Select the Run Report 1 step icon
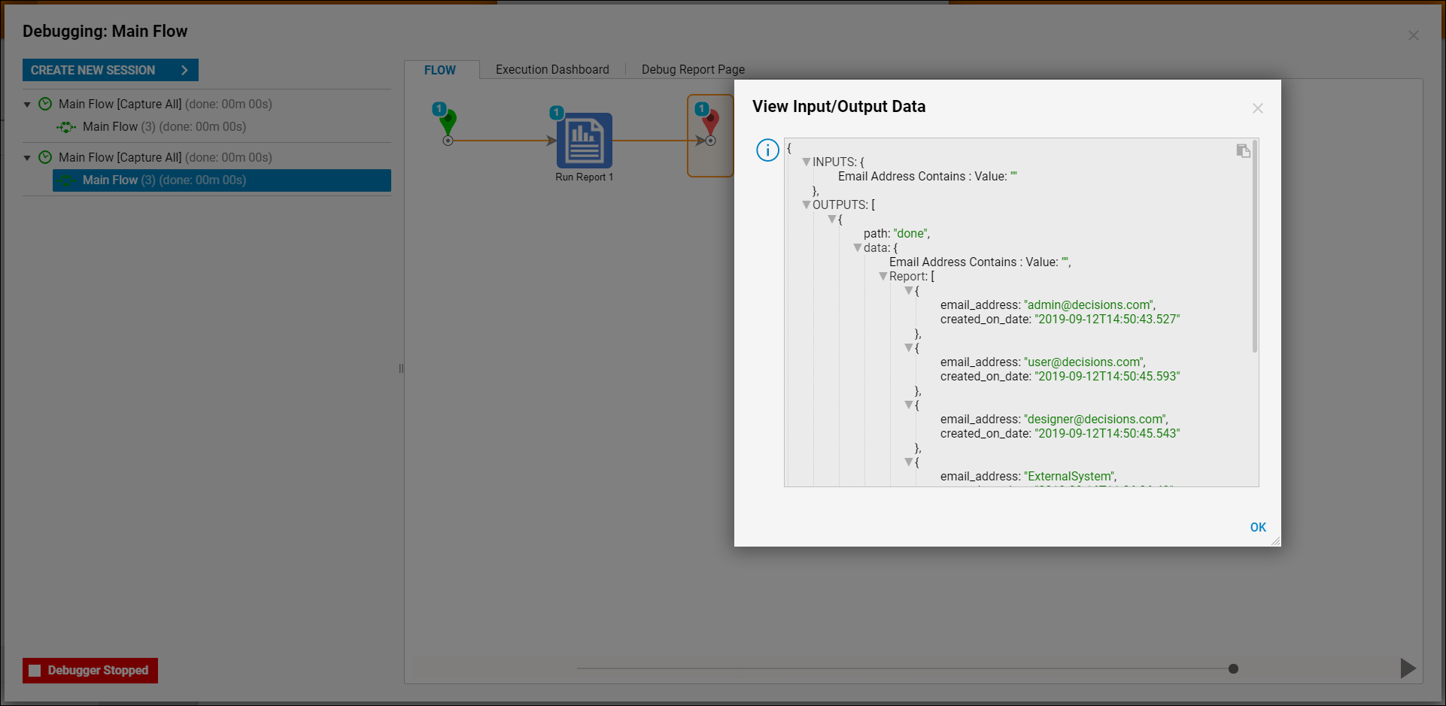 [585, 141]
